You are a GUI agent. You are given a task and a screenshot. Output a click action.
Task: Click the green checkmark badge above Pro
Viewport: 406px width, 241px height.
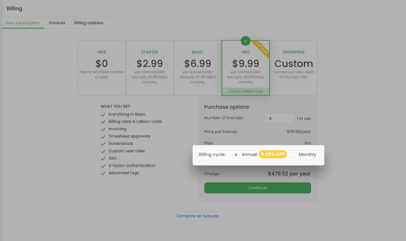pyautogui.click(x=246, y=41)
